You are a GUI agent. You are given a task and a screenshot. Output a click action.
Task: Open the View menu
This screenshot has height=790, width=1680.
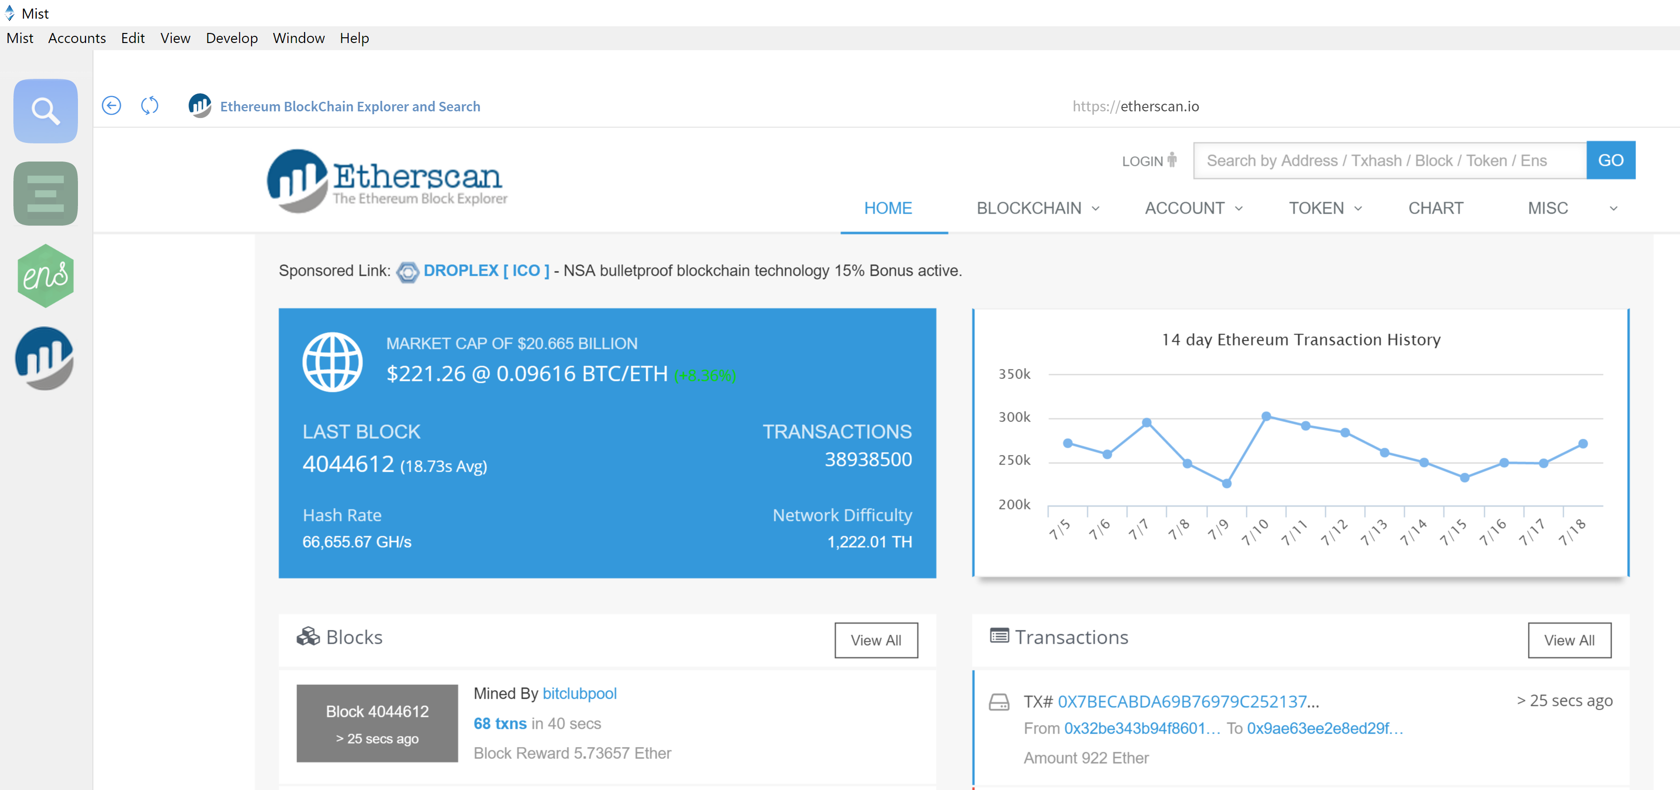tap(176, 38)
